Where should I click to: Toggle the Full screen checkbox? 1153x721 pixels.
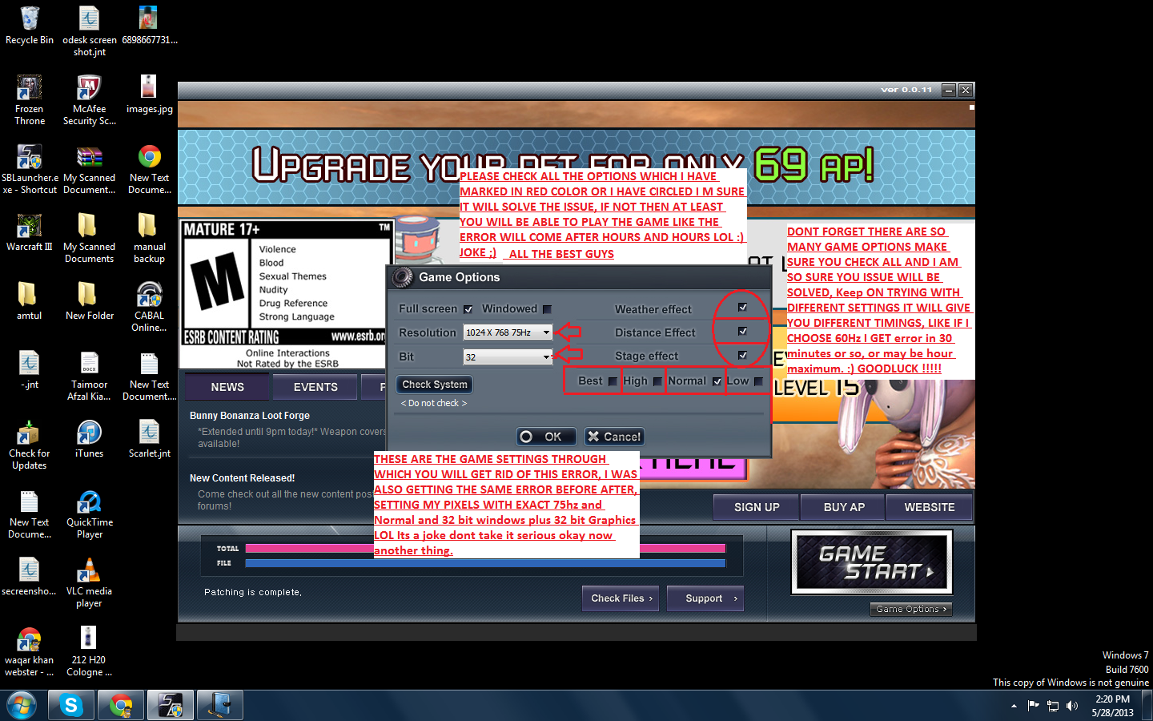468,309
